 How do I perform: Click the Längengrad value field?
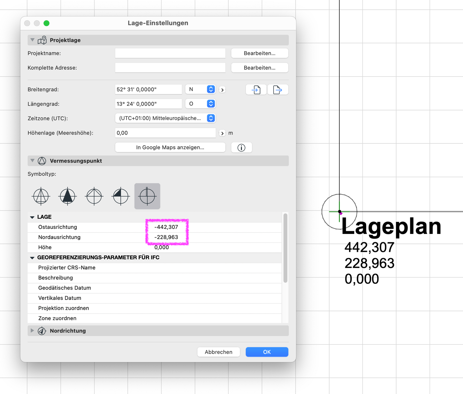coord(148,104)
